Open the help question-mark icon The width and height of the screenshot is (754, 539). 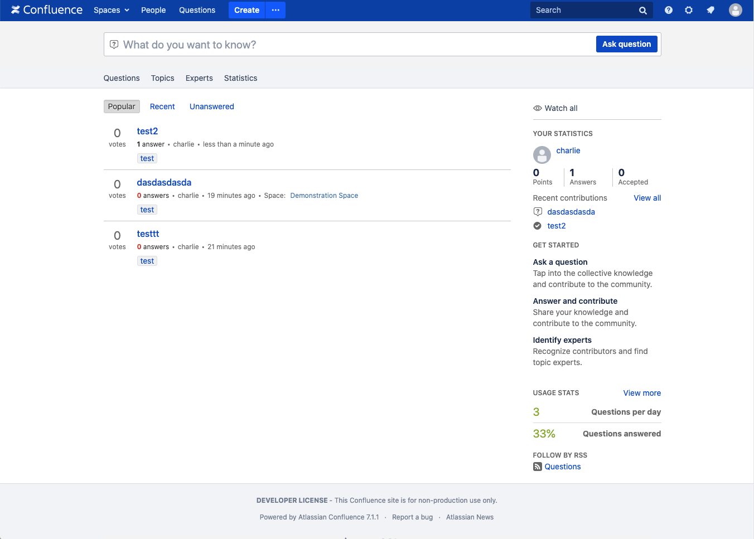[669, 10]
